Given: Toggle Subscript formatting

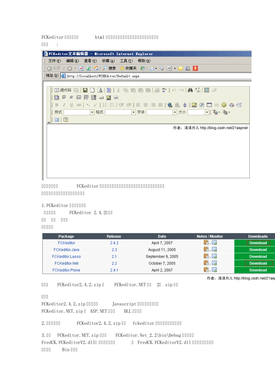Looking at the screenshot, I should click(88, 105).
